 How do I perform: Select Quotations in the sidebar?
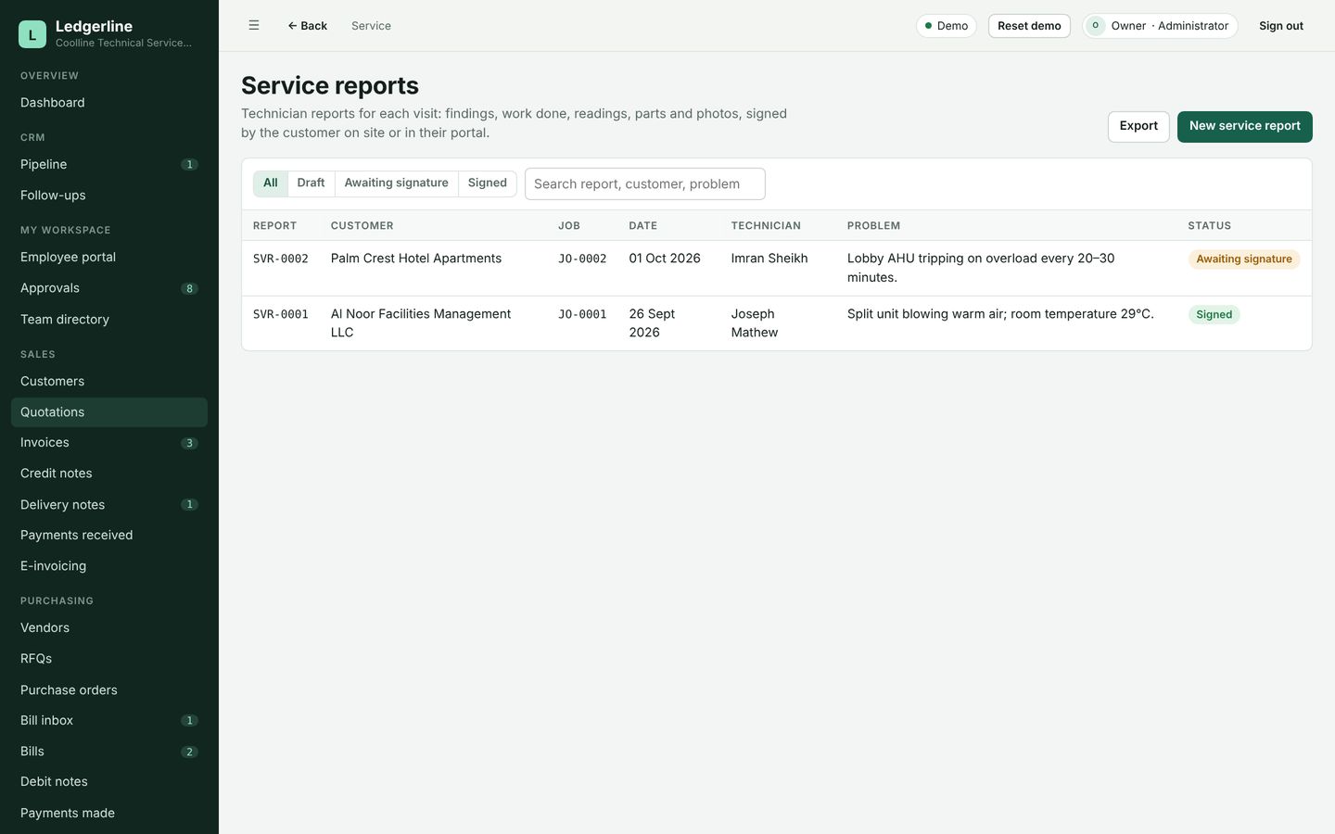click(109, 412)
